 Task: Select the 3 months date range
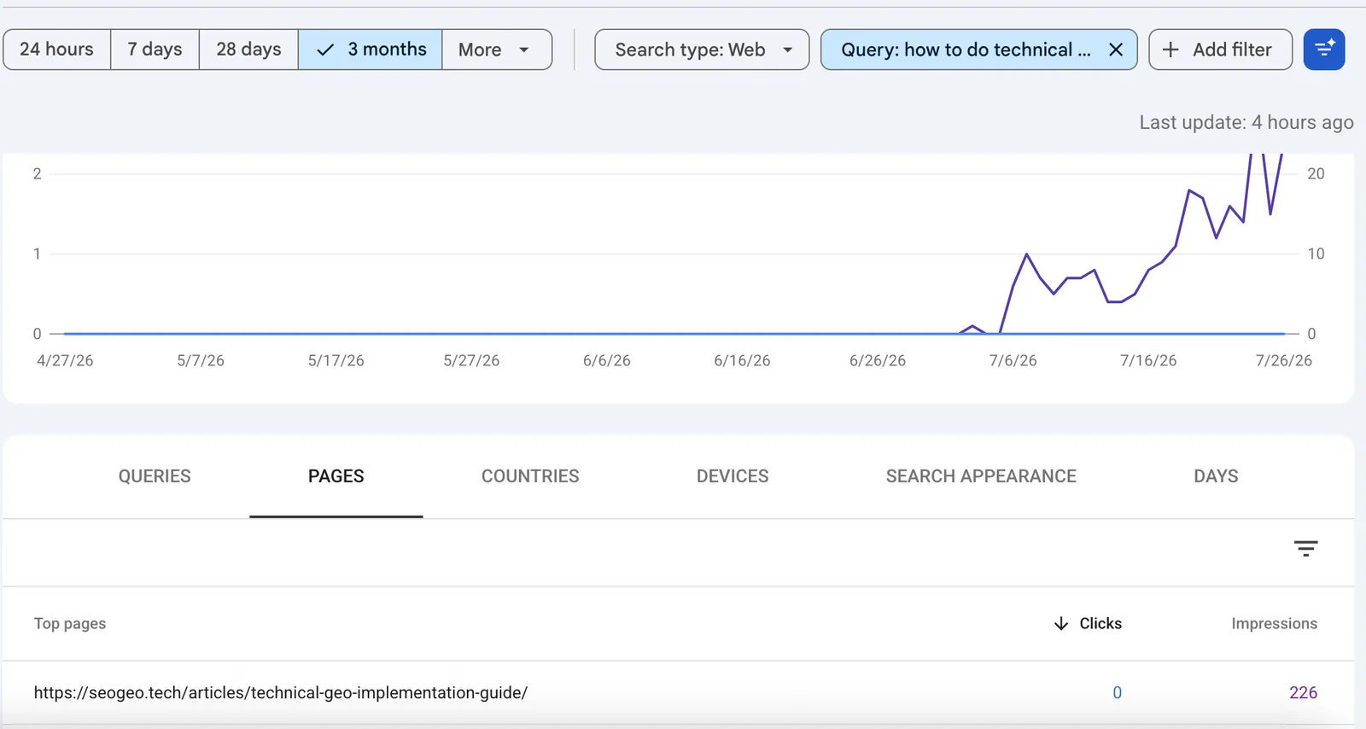[370, 50]
